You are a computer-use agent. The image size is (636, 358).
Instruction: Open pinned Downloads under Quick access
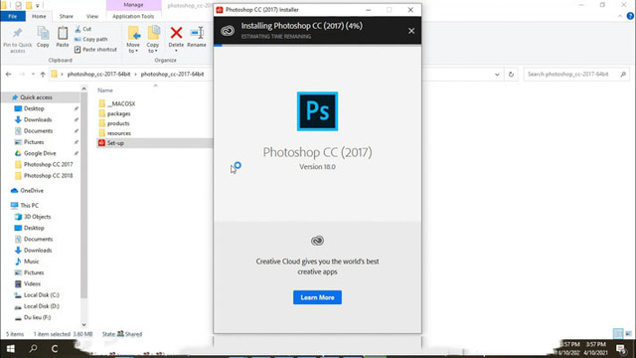click(38, 119)
